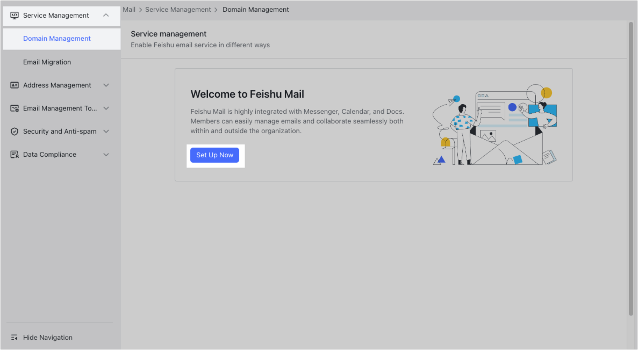Click the Set Up Now button

tap(214, 155)
